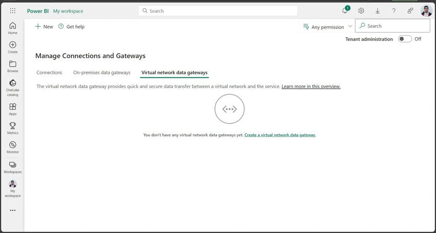The width and height of the screenshot is (436, 233).
Task: Toggle Tenant administration switch
Action: point(405,39)
